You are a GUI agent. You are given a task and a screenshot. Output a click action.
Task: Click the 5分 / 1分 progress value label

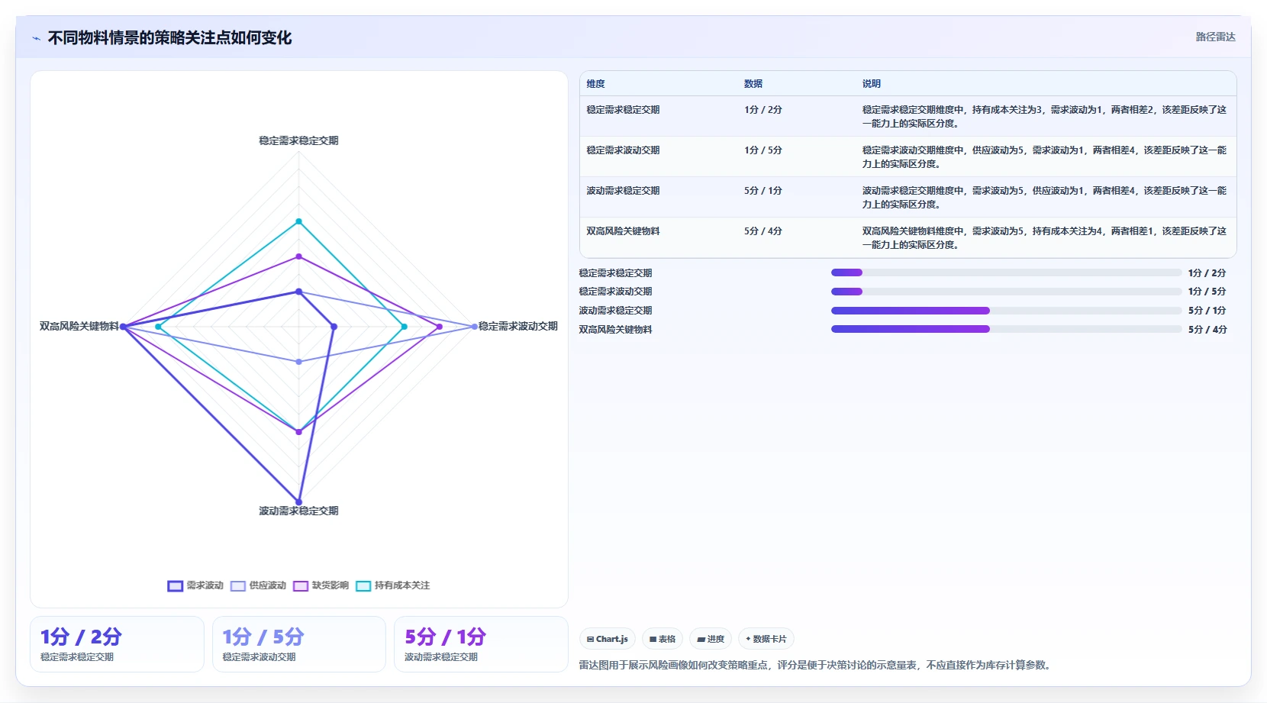click(x=1207, y=311)
